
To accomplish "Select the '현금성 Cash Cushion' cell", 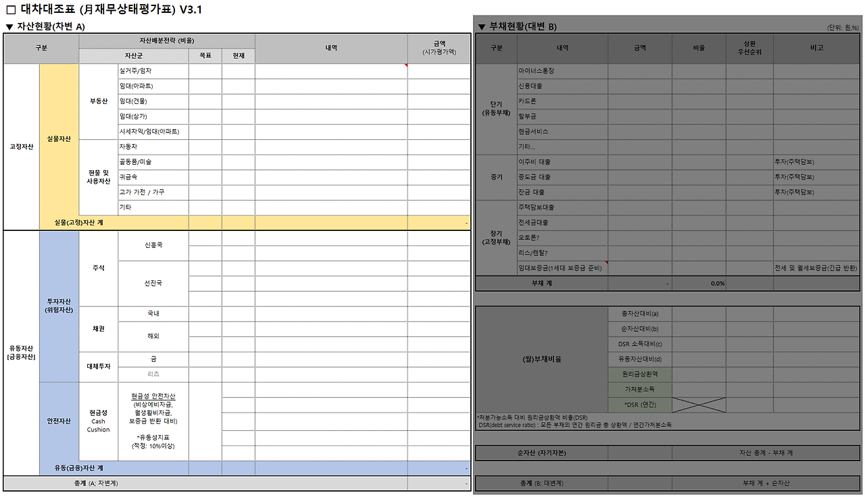I will (x=99, y=421).
